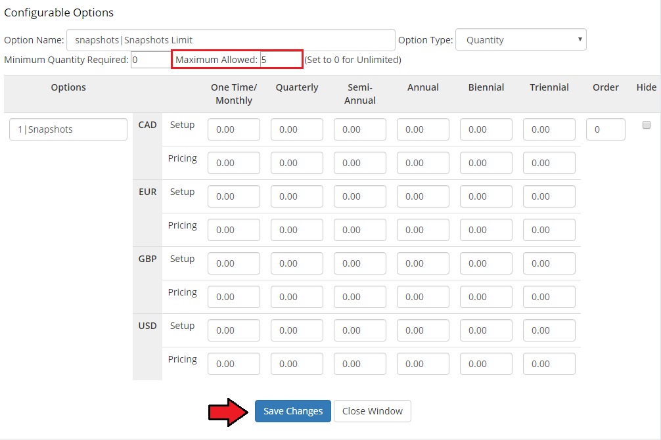Edit EUR Pricing Semi-Annual field
The width and height of the screenshot is (661, 440).
point(360,230)
